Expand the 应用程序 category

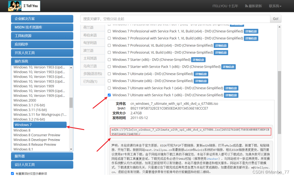pos(42,44)
